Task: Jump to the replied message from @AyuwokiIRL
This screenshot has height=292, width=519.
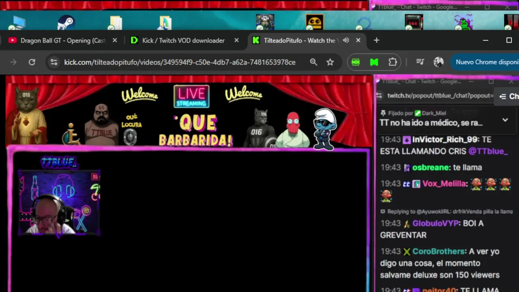Action: pyautogui.click(x=446, y=212)
